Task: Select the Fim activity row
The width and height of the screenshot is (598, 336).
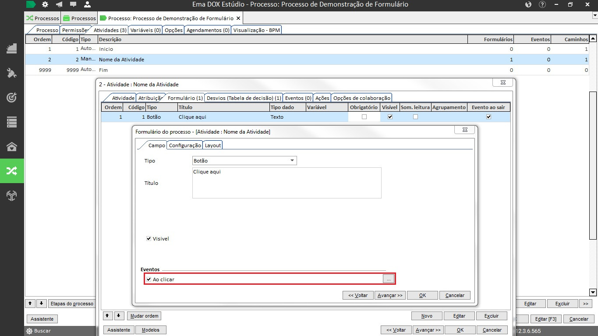Action: [308, 70]
